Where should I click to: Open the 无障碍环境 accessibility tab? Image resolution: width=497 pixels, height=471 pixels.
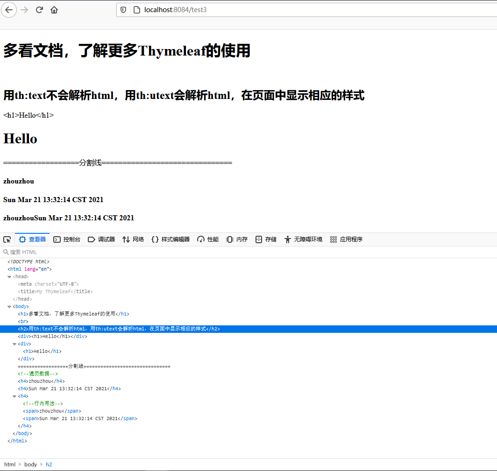coord(303,239)
